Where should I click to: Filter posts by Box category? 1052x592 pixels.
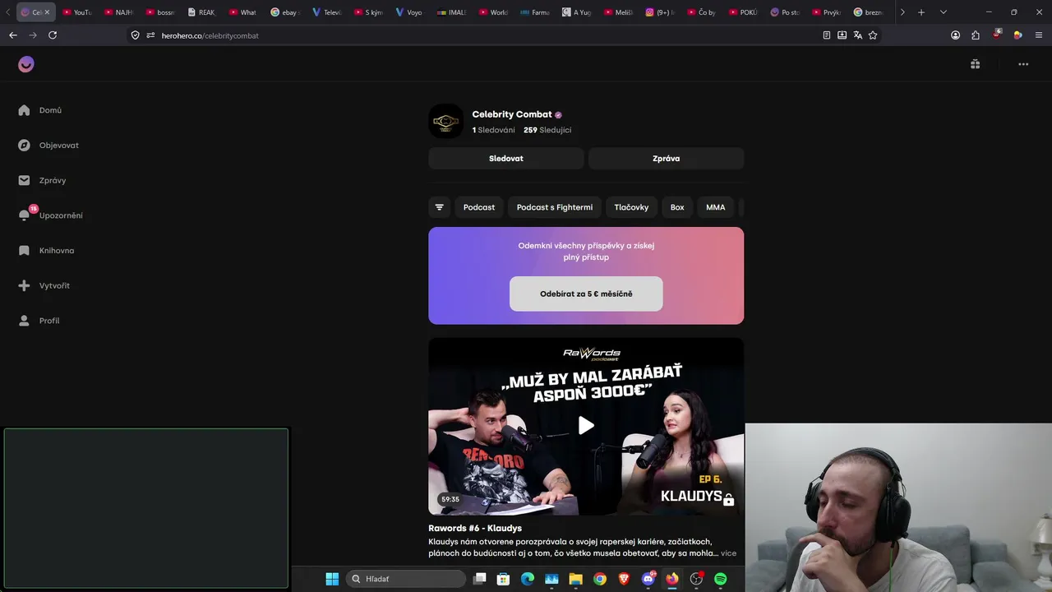coord(677,207)
